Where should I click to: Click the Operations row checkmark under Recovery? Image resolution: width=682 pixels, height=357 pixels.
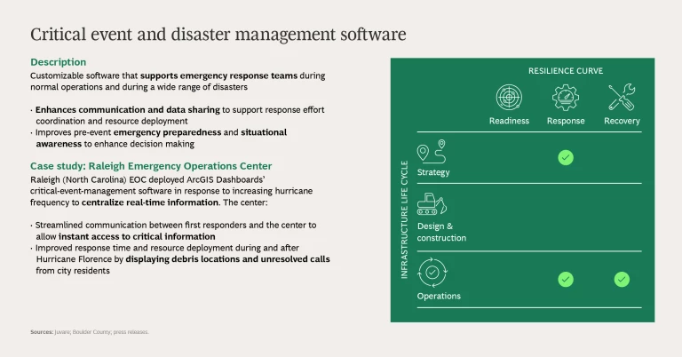click(622, 279)
